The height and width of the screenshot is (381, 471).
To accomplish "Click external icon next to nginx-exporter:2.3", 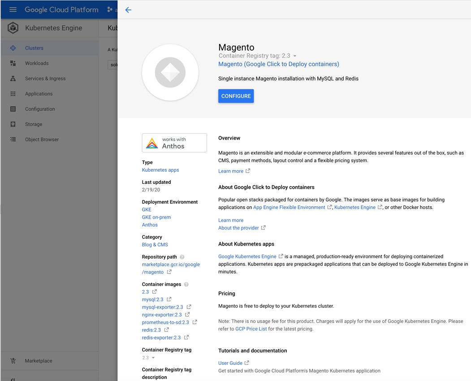I will [187, 314].
